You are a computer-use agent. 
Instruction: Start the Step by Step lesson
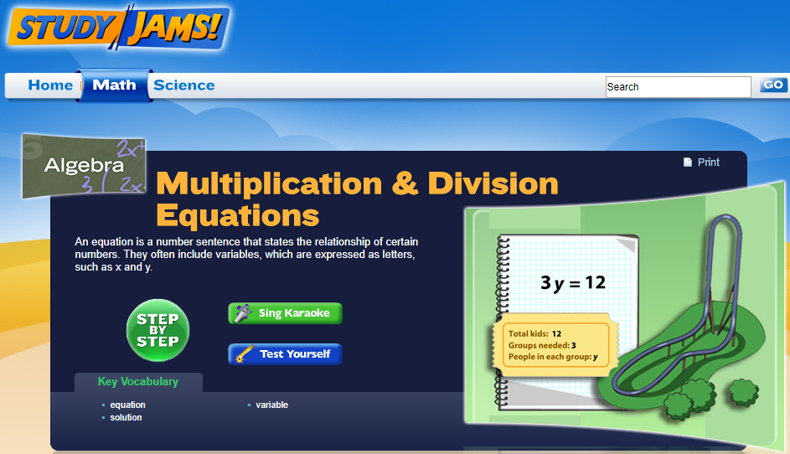click(x=157, y=330)
